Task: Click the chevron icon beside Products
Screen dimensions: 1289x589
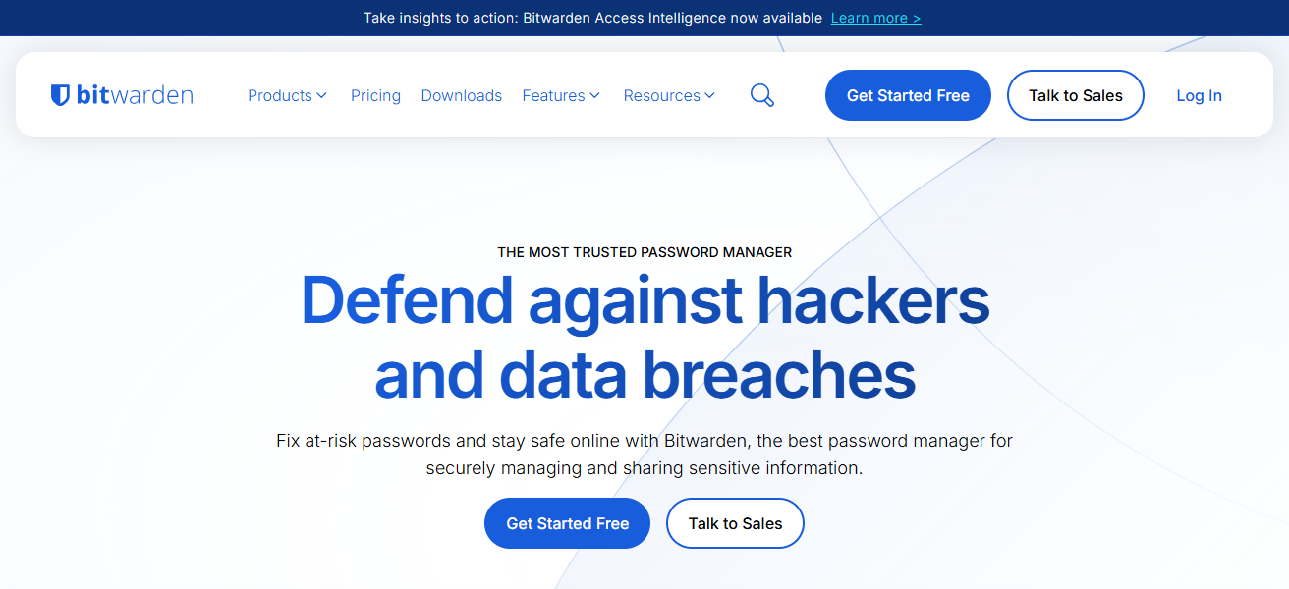Action: click(x=321, y=95)
